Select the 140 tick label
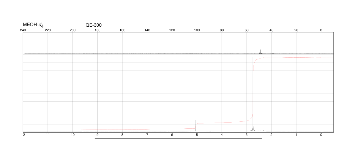The height and width of the screenshot is (153, 355). [147, 30]
